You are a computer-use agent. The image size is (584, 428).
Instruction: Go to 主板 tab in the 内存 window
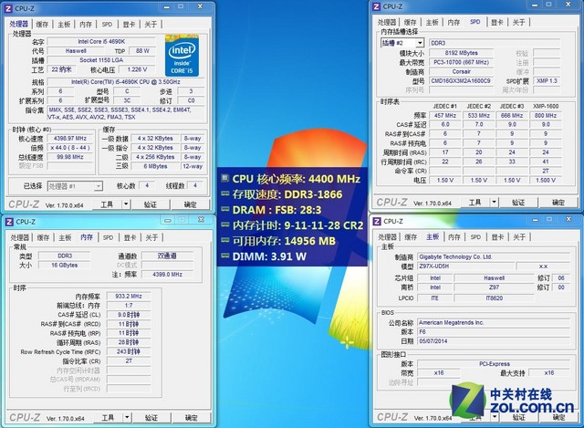coord(65,237)
